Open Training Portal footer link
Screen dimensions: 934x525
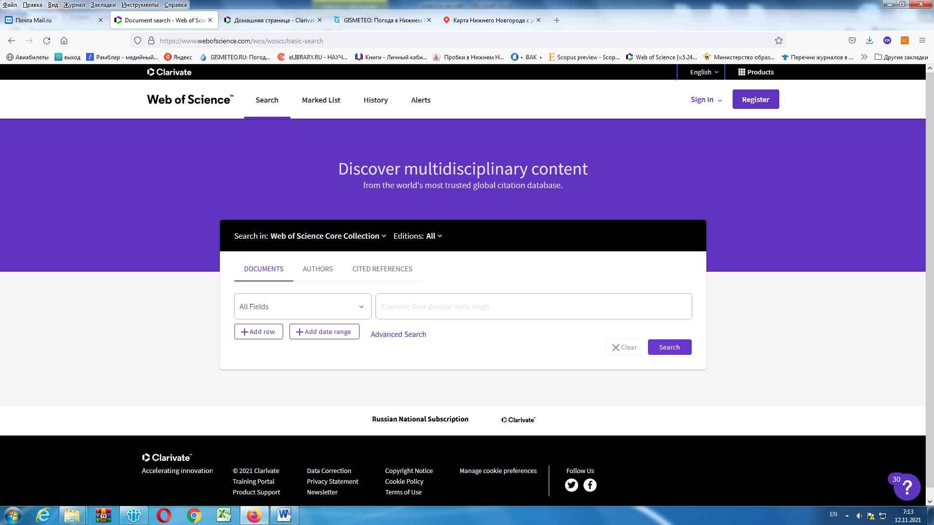253,481
